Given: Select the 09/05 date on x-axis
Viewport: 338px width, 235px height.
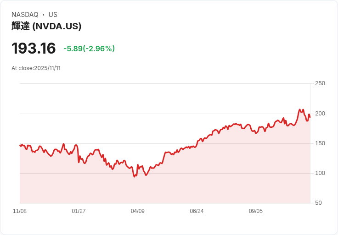Looking at the screenshot, I should [x=256, y=211].
